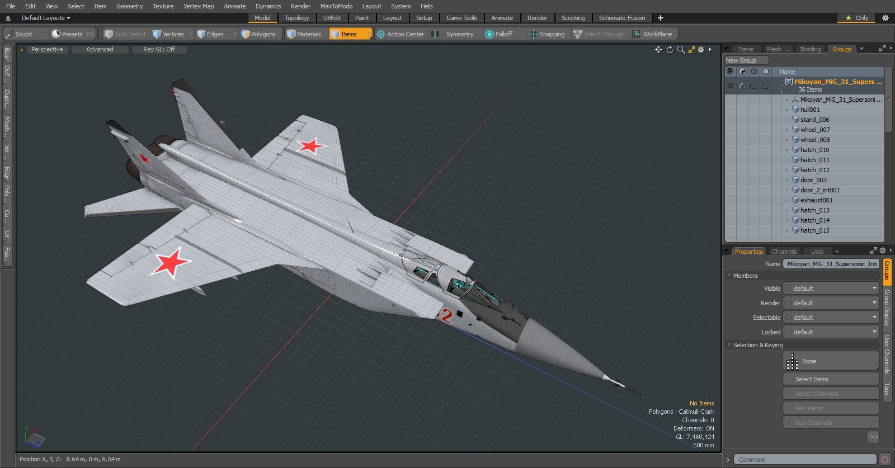Open Groups panel tab dropdown arrow

tap(861, 49)
